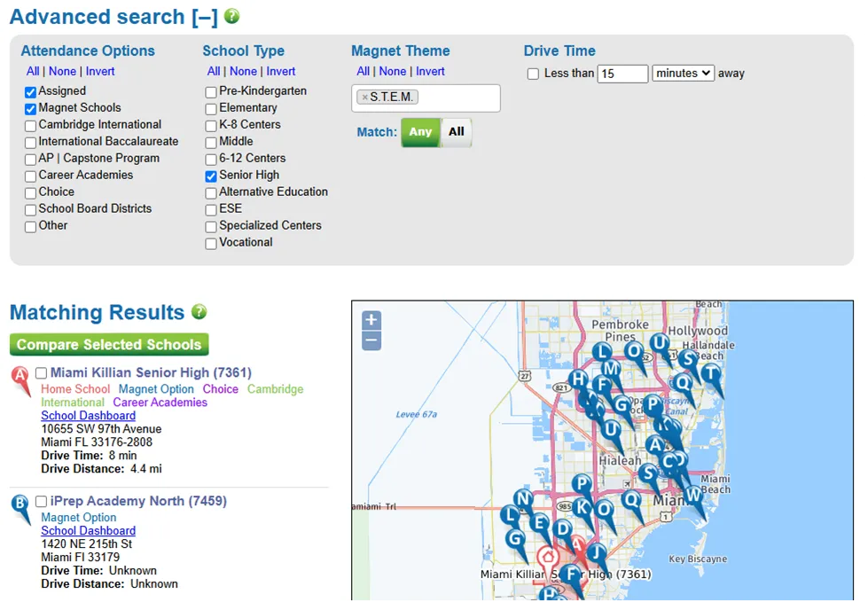The width and height of the screenshot is (868, 602).
Task: Set Match mode to Any
Action: [420, 132]
